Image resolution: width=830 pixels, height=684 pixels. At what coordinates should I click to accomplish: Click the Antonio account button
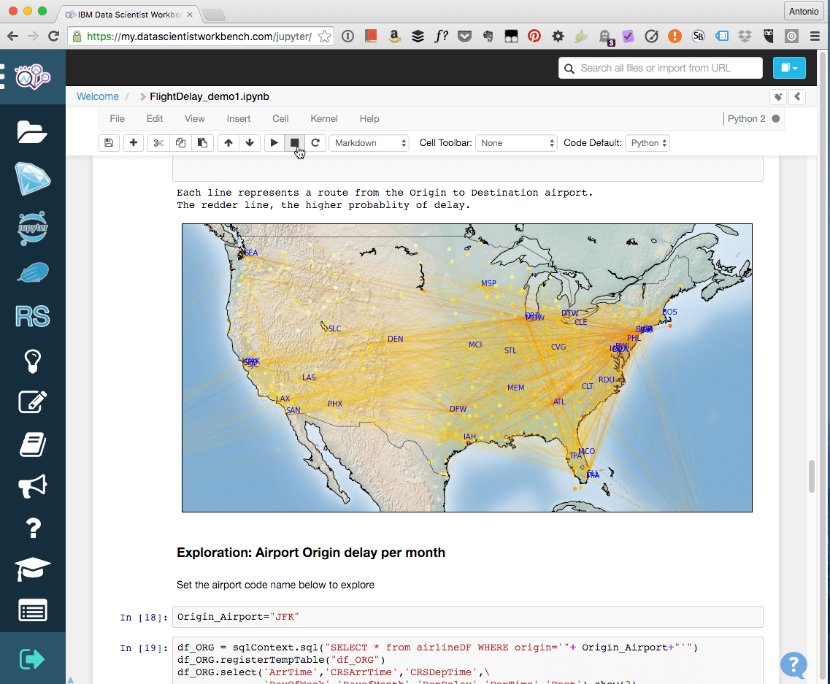click(803, 11)
